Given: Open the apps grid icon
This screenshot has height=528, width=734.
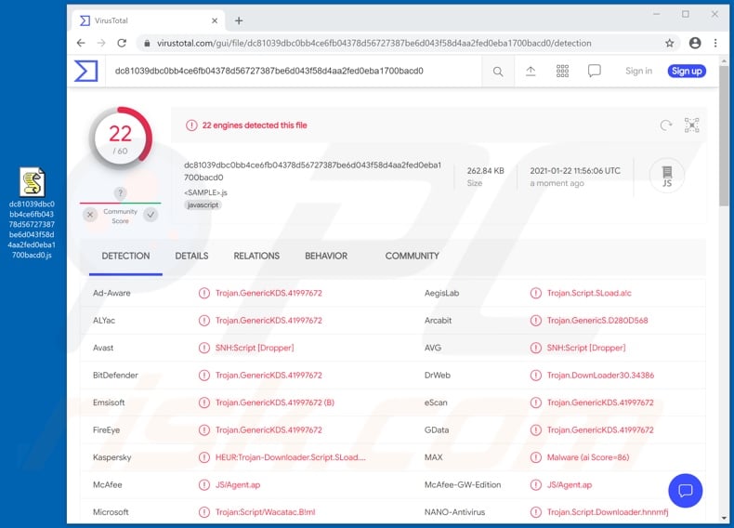Looking at the screenshot, I should tap(562, 71).
